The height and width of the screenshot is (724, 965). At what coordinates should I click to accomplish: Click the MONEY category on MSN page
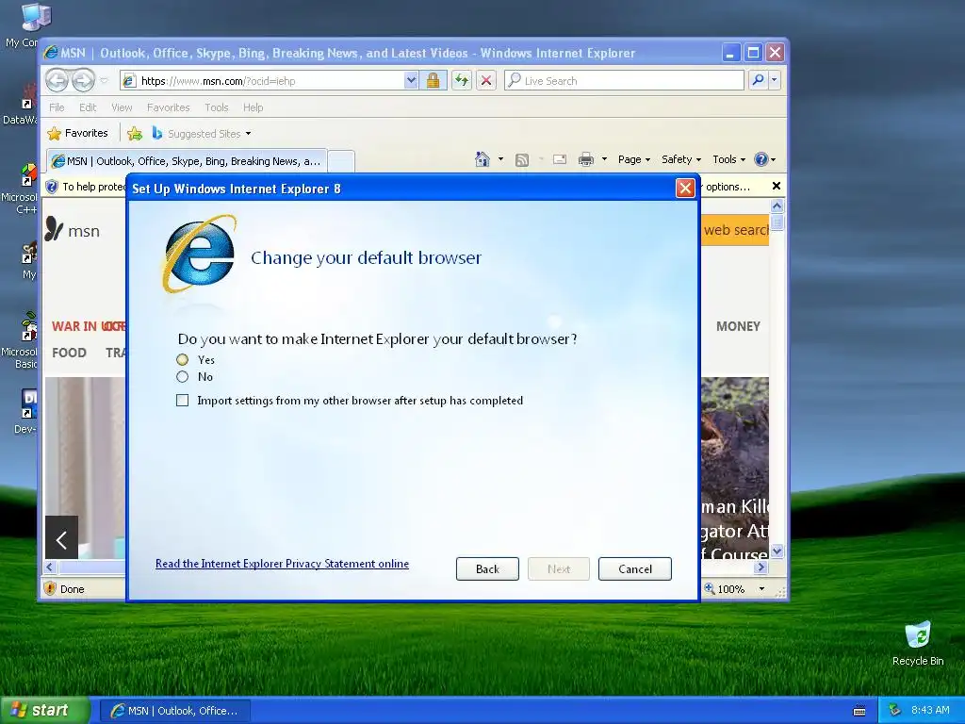pyautogui.click(x=738, y=326)
